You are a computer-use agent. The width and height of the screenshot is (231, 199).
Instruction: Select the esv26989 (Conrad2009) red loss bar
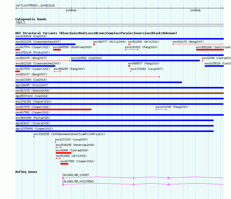64,153
